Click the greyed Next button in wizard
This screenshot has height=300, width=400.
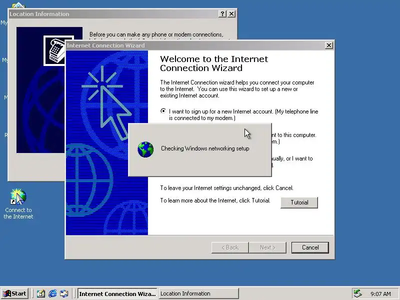click(267, 247)
